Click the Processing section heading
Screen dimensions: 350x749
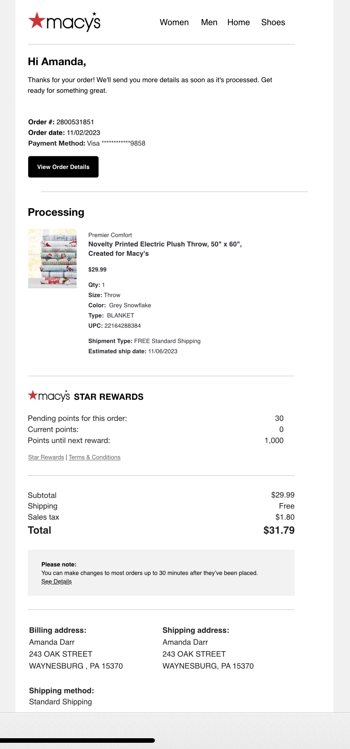pos(56,212)
